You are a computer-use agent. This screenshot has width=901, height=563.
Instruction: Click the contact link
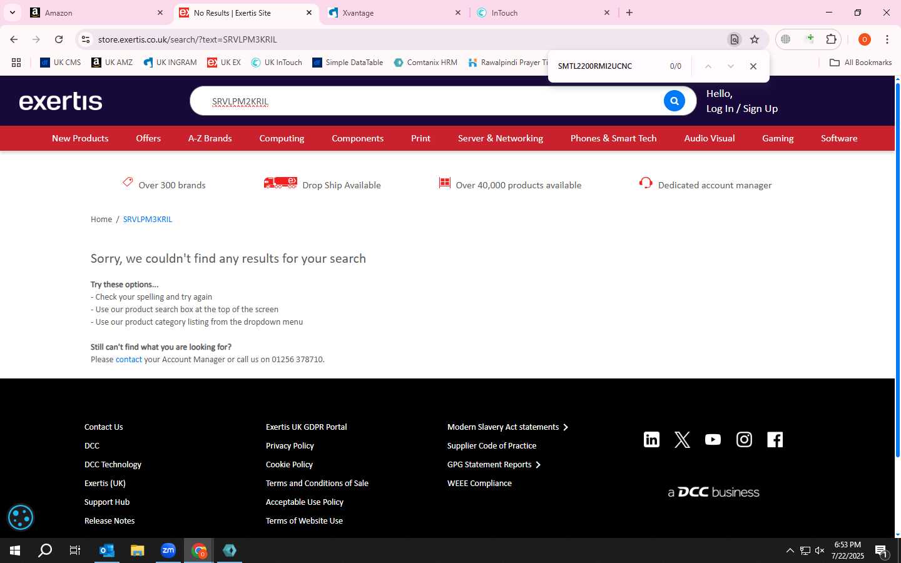[129, 360]
